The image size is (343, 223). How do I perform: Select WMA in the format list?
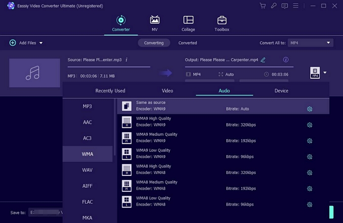pyautogui.click(x=87, y=154)
